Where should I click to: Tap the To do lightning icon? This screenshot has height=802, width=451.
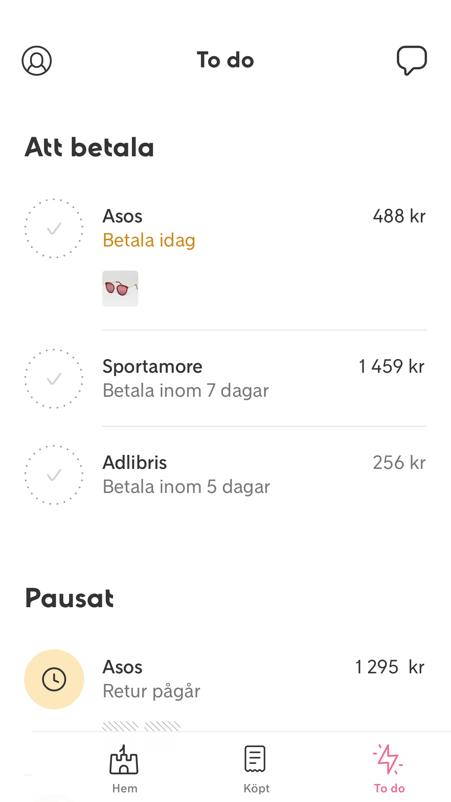coord(388,759)
